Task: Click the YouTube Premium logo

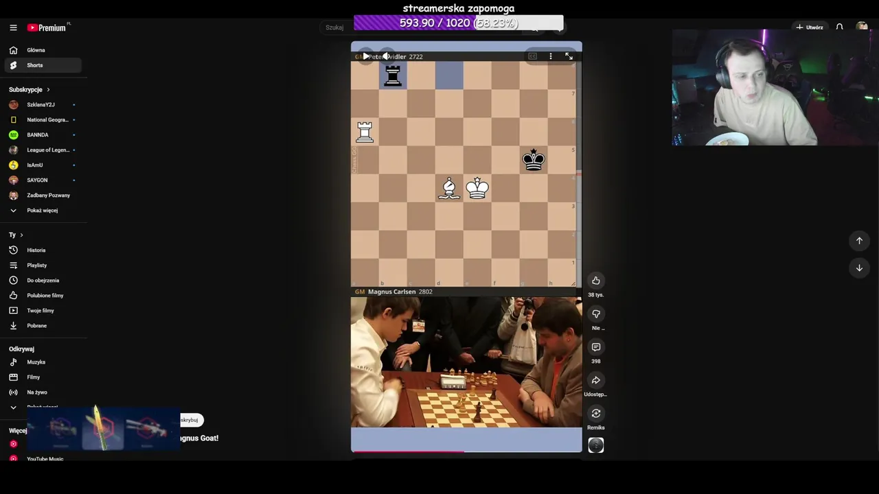Action: coord(48,27)
